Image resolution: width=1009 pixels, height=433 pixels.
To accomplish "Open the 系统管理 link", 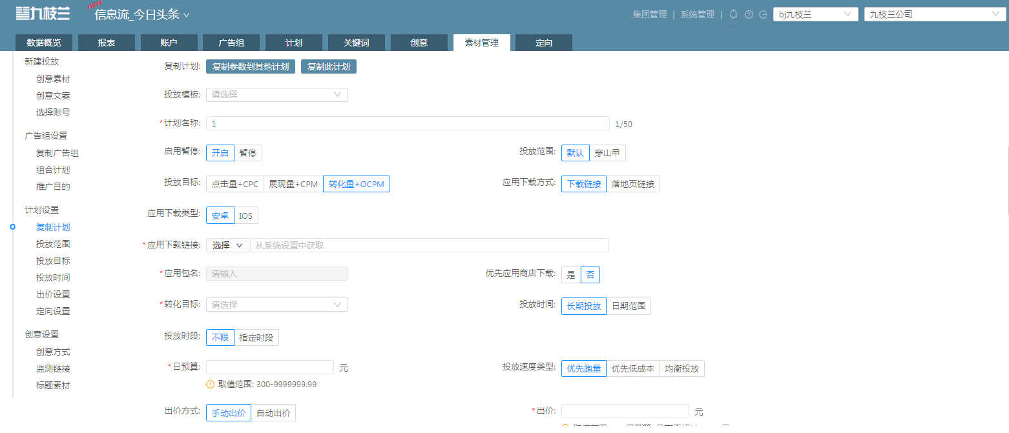I will [698, 14].
